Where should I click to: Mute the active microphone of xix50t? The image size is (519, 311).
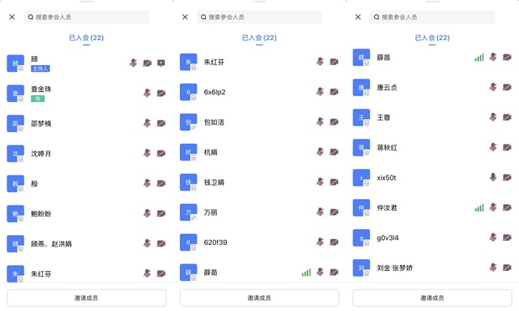point(493,177)
